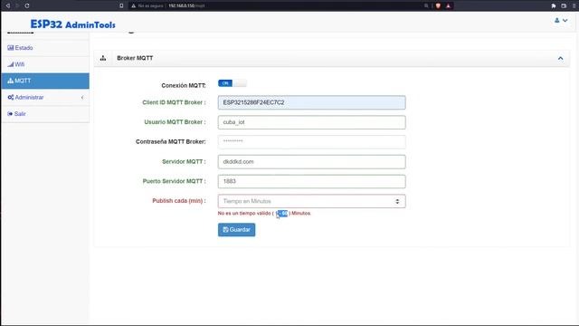The width and height of the screenshot is (579, 326).
Task: Open the browser main menu icon
Action: (574, 5)
